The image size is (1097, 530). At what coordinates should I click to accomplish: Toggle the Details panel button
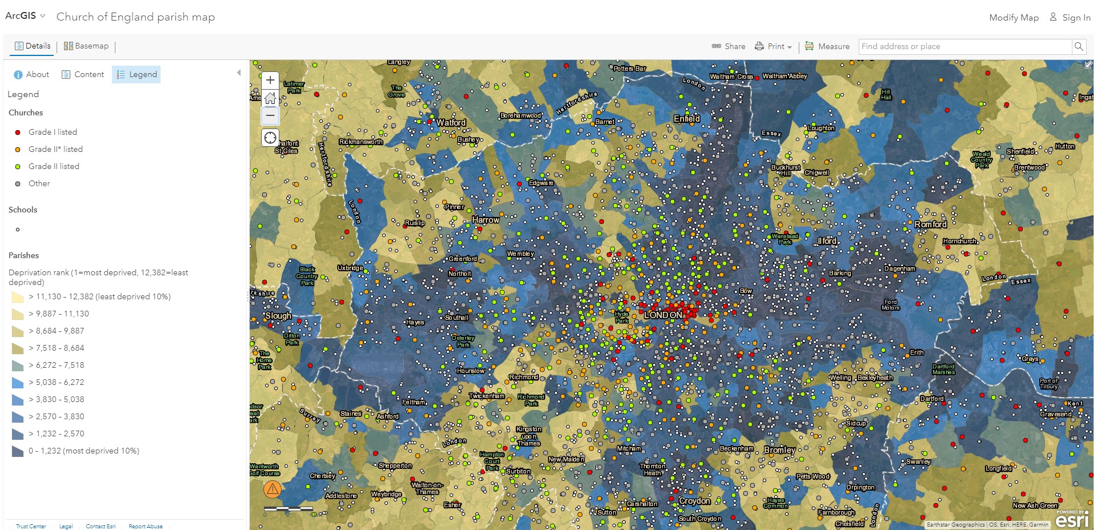(33, 46)
